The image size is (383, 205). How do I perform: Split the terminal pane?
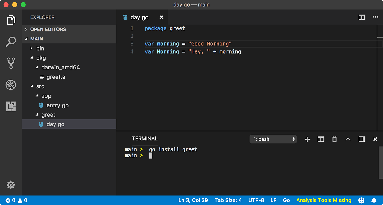321,139
